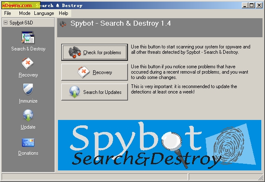Viewport: 265px width, 182px height.
Task: Click the Spybot Search&Destroy banner image
Action: click(159, 145)
